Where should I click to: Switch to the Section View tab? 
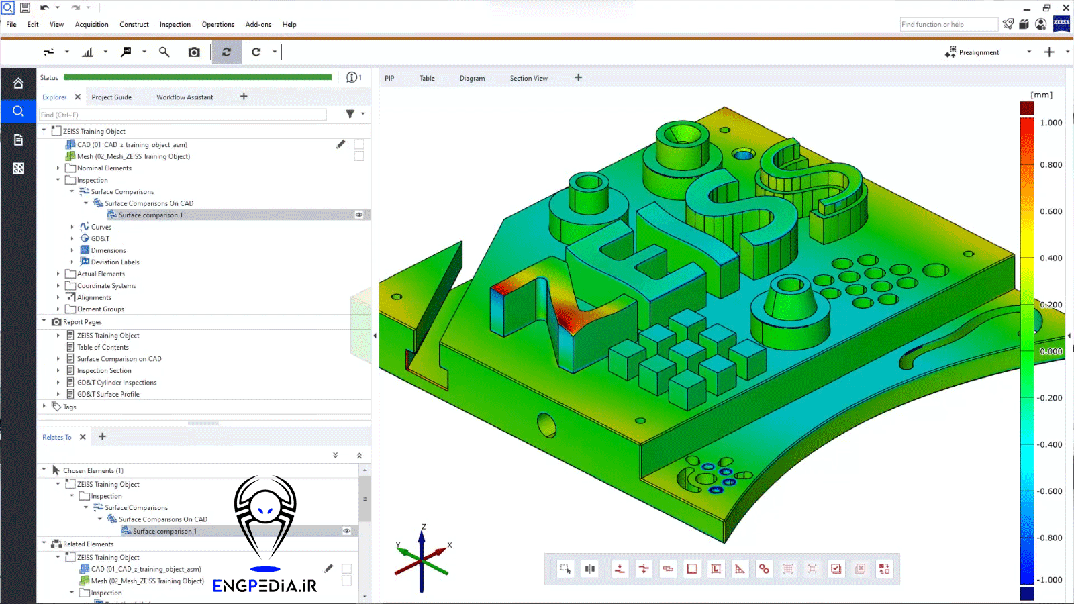[528, 79]
